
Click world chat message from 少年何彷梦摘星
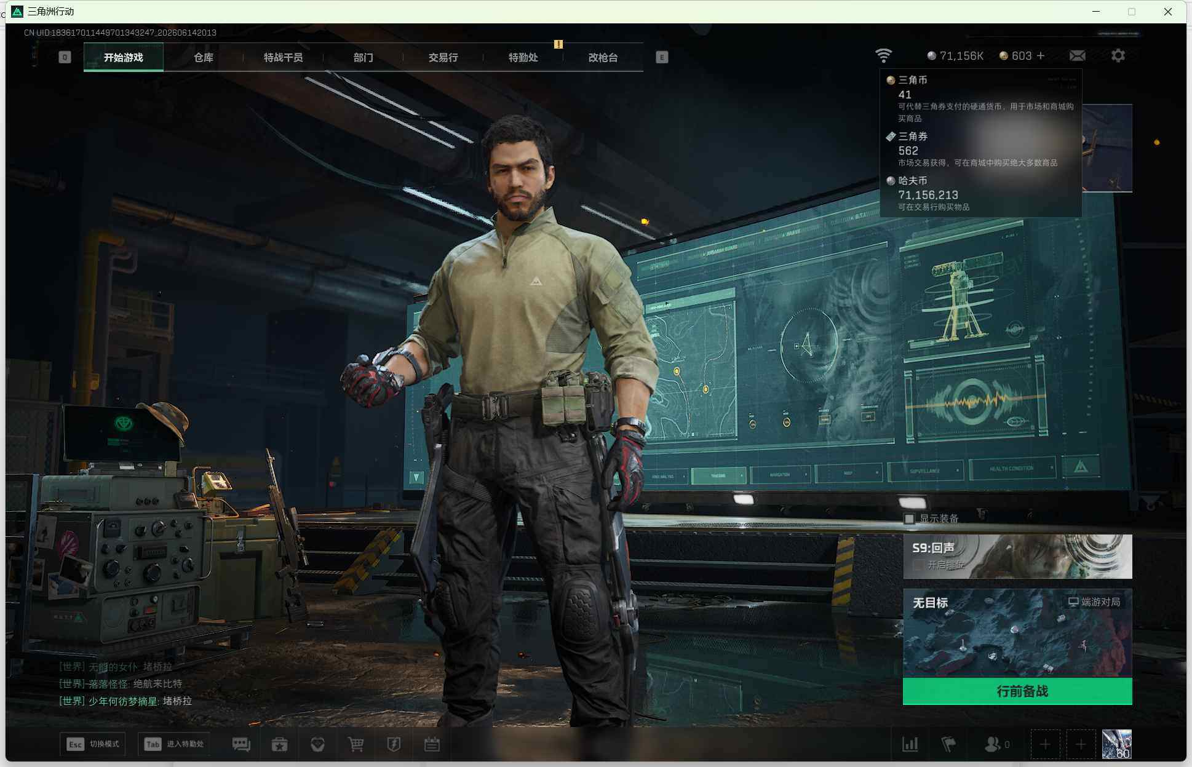coord(125,701)
